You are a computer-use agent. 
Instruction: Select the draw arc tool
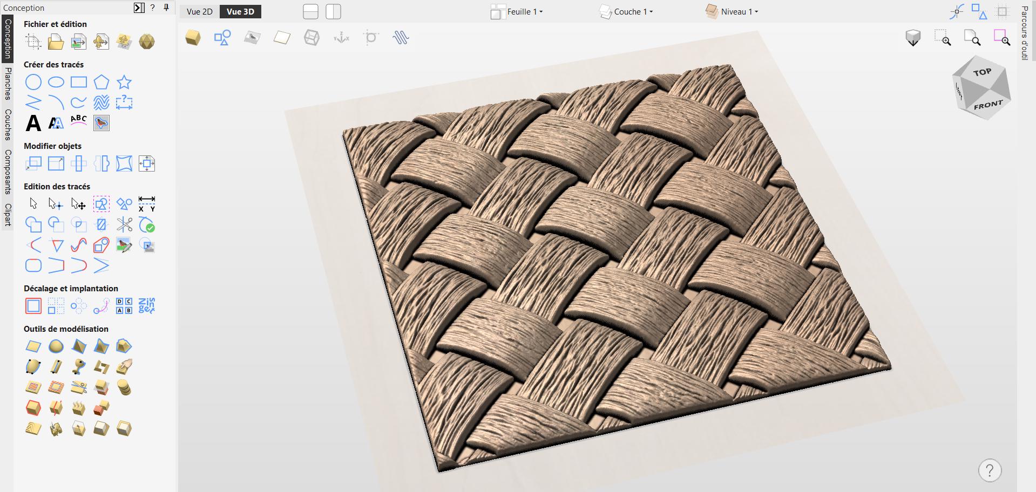click(x=56, y=102)
